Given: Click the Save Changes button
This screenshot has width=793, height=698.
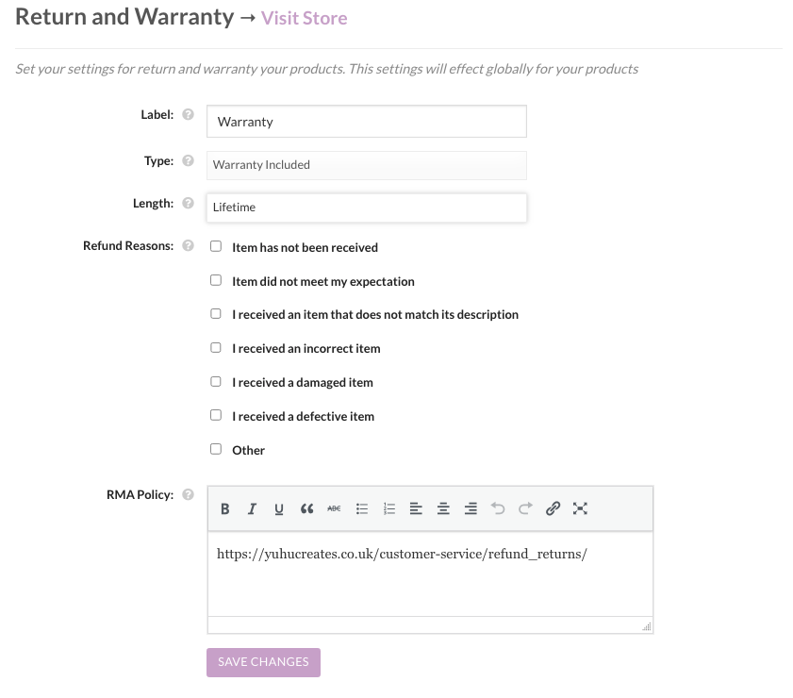Looking at the screenshot, I should tap(263, 662).
